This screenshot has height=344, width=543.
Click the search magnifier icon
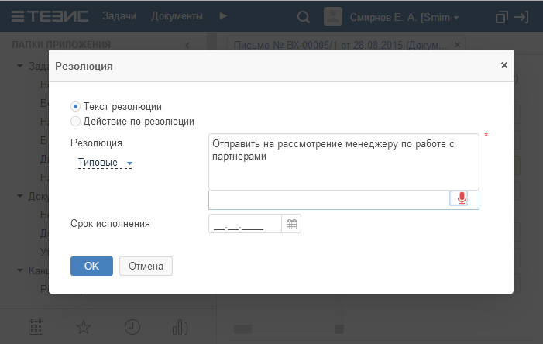(304, 16)
